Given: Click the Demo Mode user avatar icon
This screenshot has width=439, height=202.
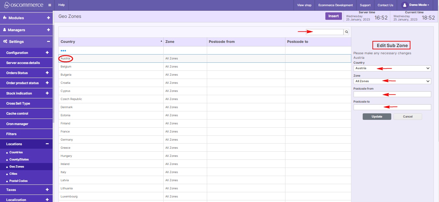Looking at the screenshot, I should click(404, 5).
